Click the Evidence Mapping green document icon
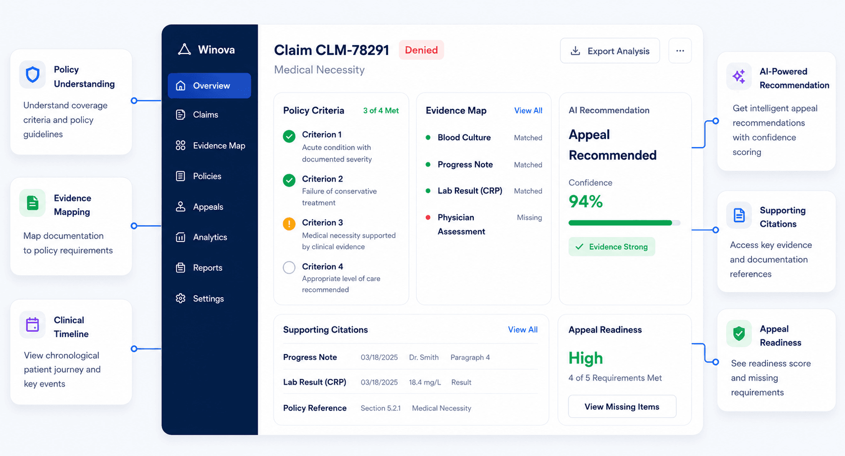Screen dimensions: 845x456 pyautogui.click(x=33, y=203)
